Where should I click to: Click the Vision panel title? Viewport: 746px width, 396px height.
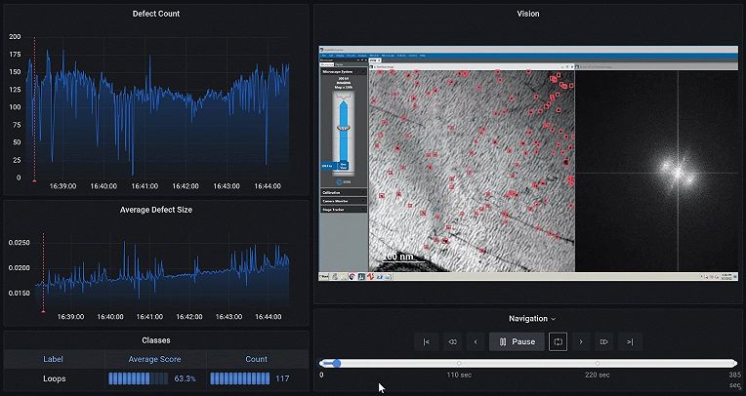[528, 14]
